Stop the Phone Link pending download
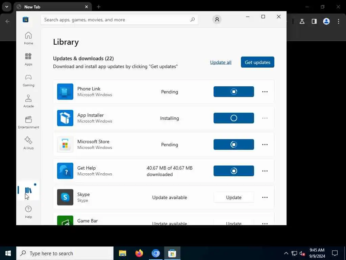The image size is (346, 260). (234, 91)
